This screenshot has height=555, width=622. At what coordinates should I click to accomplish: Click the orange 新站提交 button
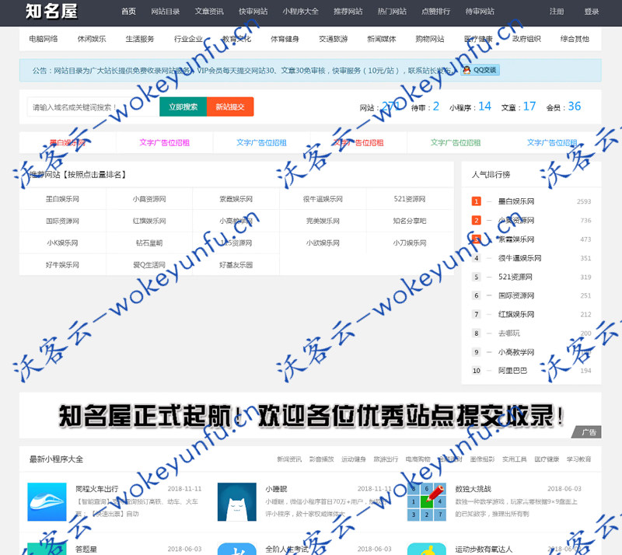pyautogui.click(x=230, y=106)
